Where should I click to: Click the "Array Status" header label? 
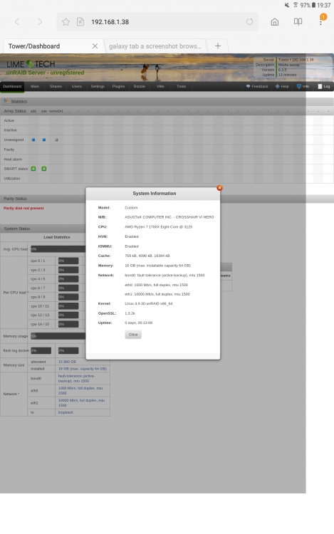coord(15,111)
